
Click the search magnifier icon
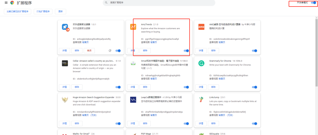coord(106,3)
